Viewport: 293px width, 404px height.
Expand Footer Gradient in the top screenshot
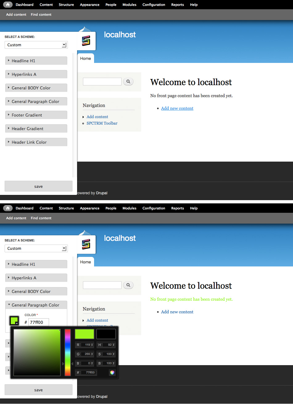(36, 115)
